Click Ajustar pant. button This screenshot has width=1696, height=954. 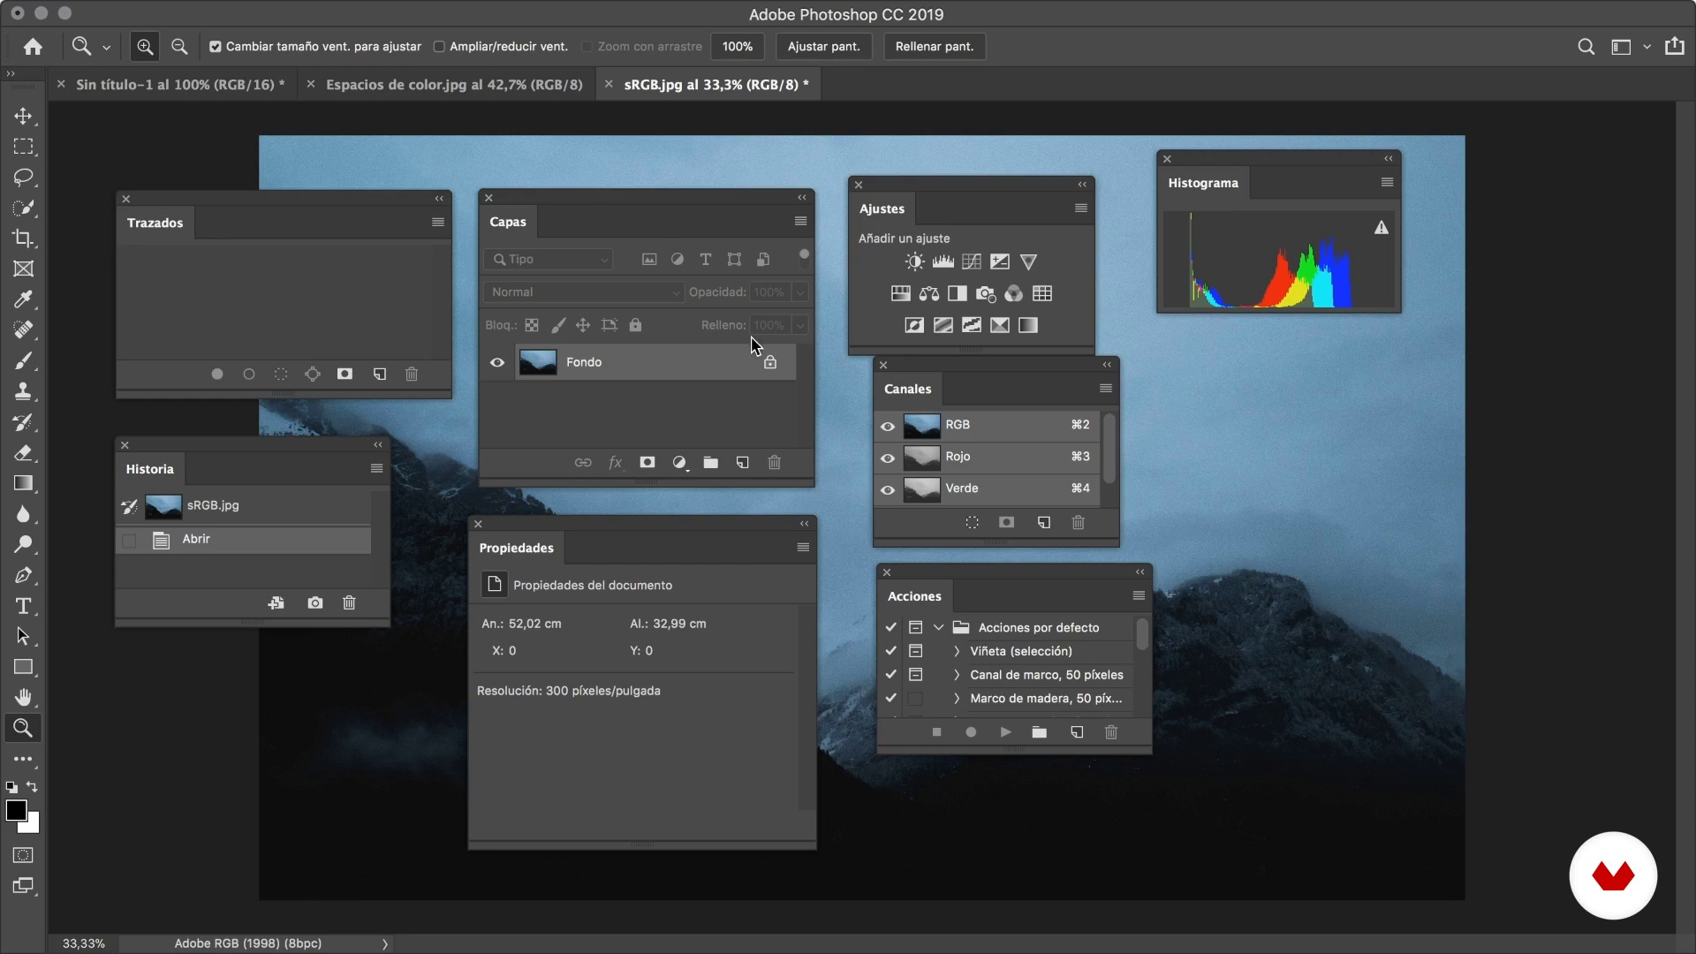click(x=823, y=45)
